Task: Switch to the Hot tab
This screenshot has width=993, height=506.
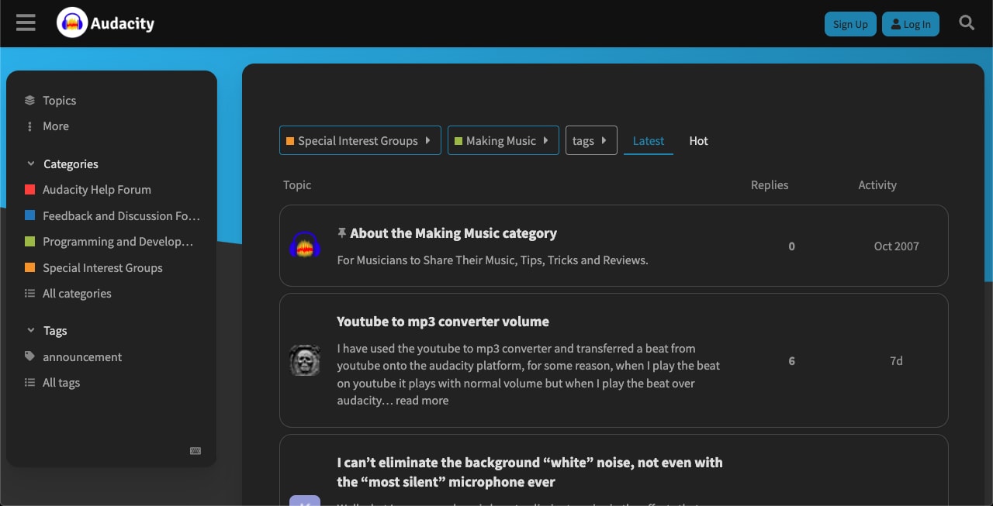Action: coord(698,141)
